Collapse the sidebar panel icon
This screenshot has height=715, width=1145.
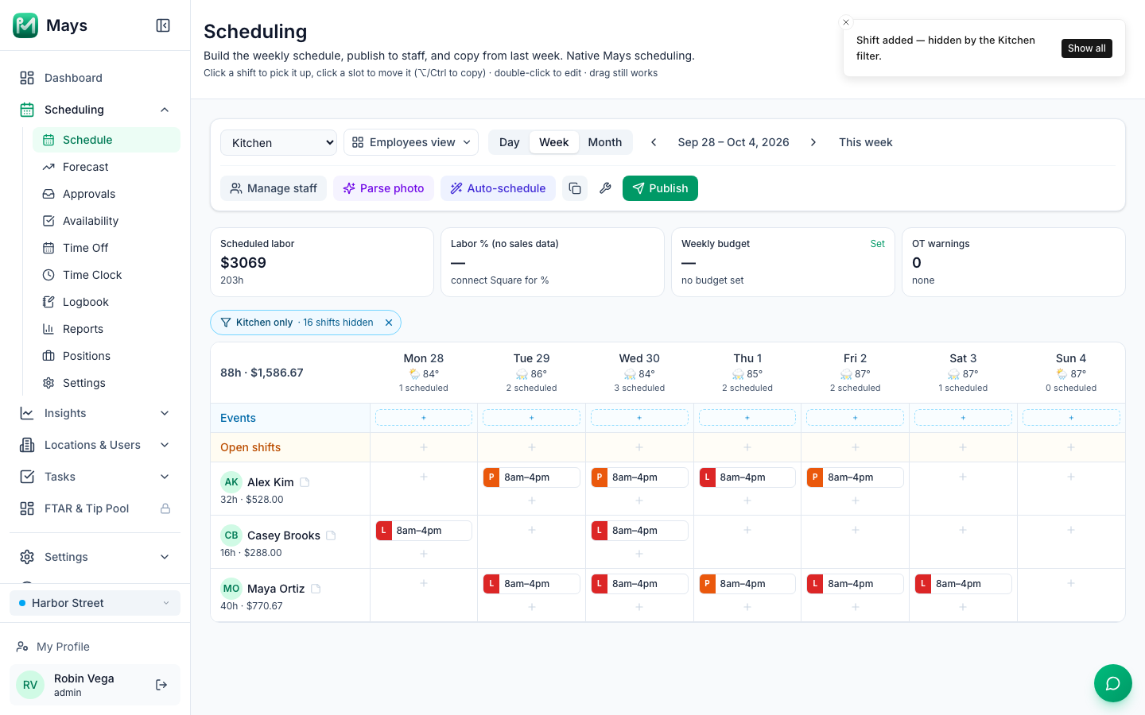[x=163, y=25]
